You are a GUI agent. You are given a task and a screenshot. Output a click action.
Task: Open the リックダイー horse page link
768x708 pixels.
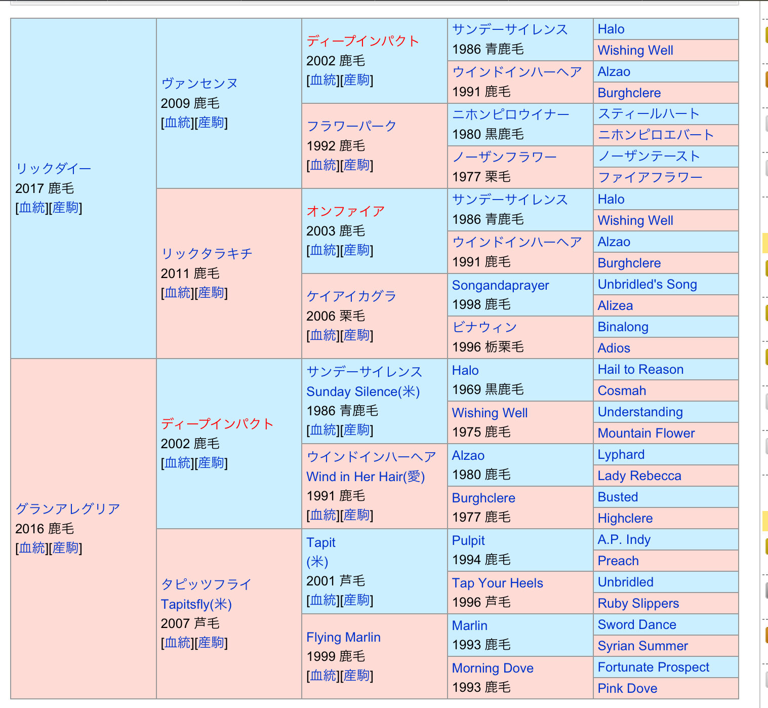click(x=53, y=169)
